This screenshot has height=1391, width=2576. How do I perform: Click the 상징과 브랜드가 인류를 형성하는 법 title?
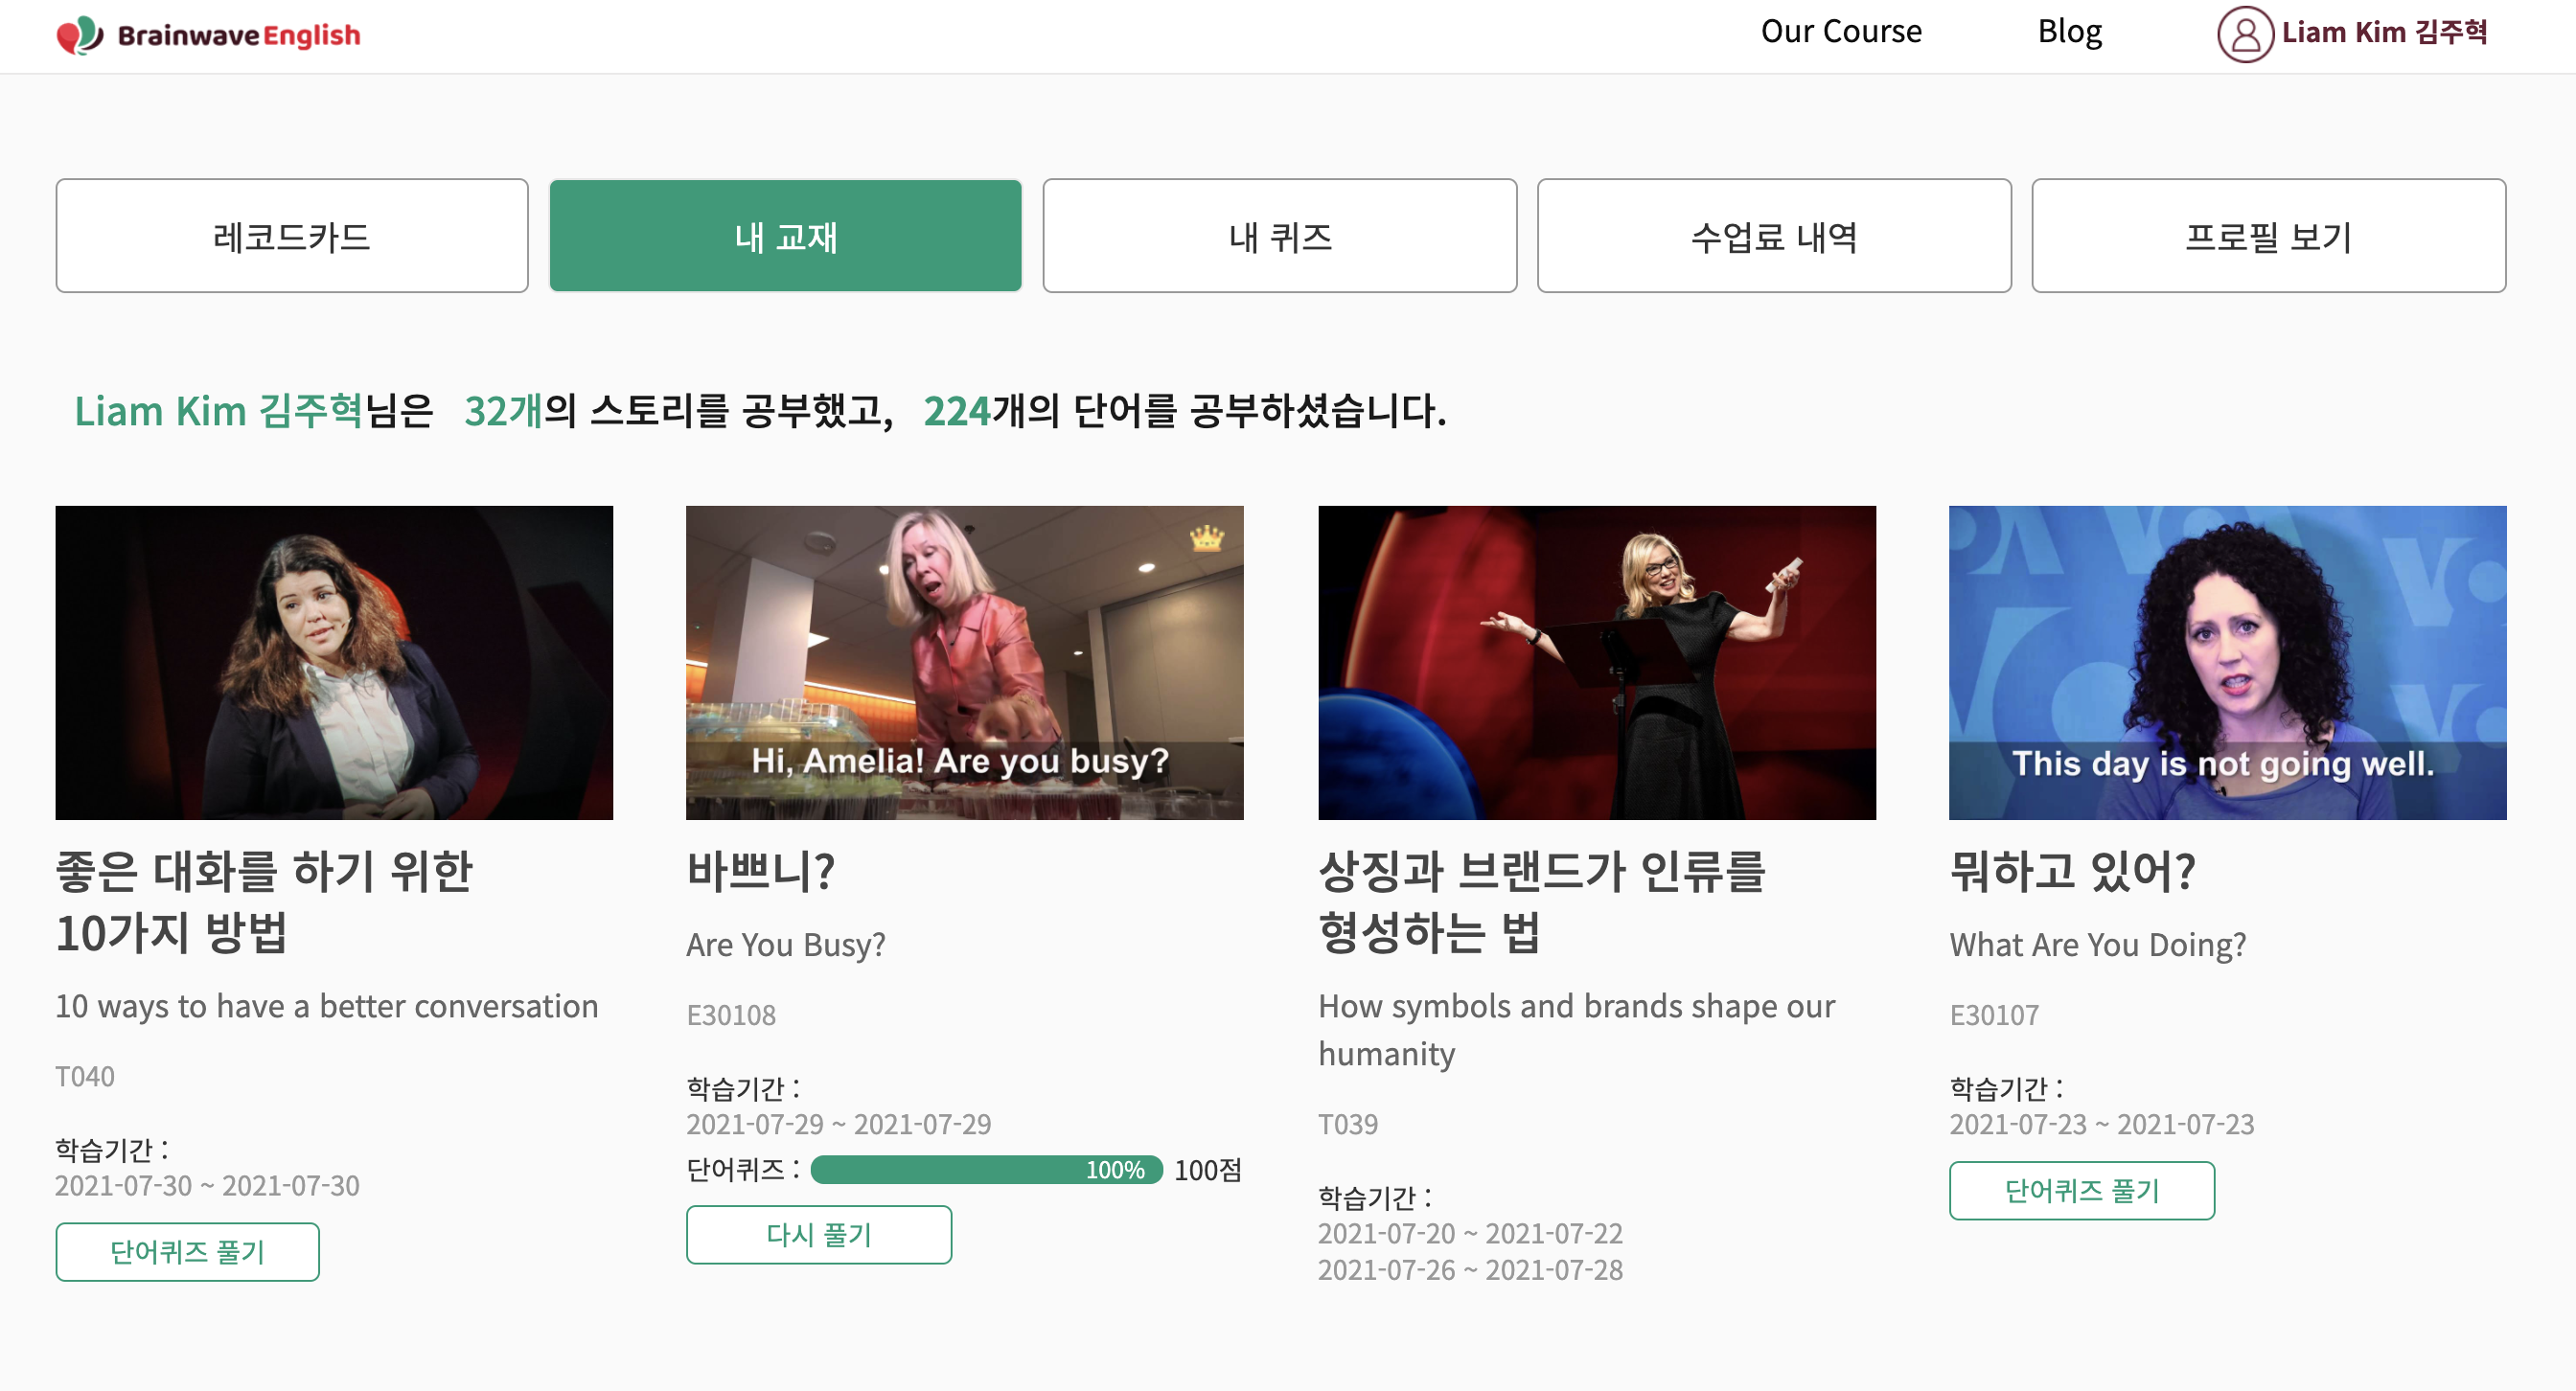[x=1541, y=901]
